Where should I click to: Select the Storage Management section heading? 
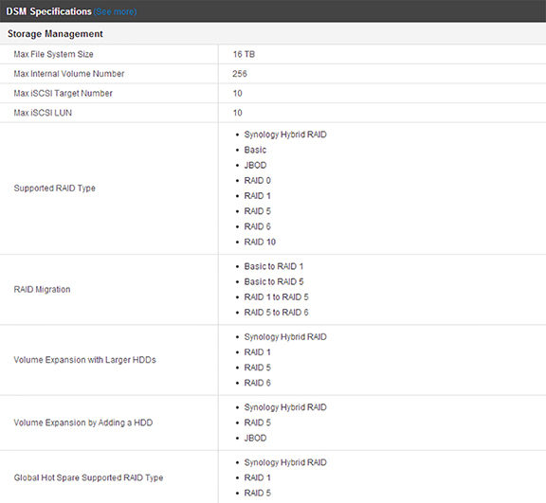point(55,34)
